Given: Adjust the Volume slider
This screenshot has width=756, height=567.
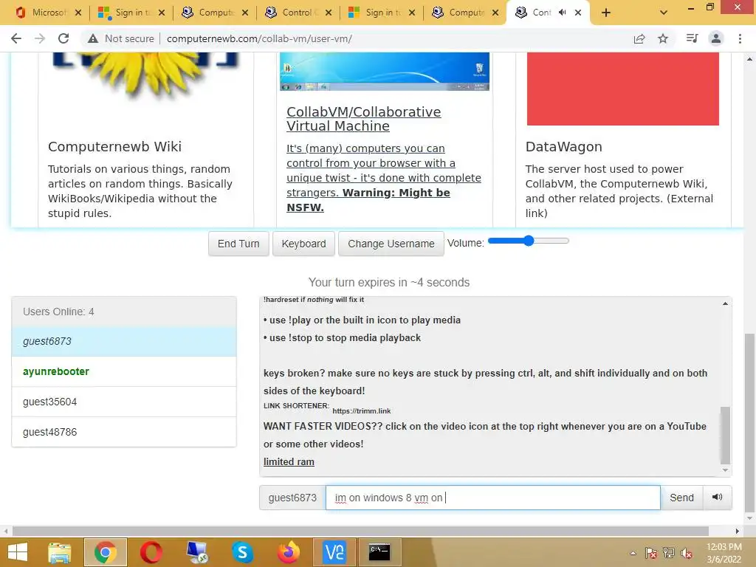Looking at the screenshot, I should point(529,241).
